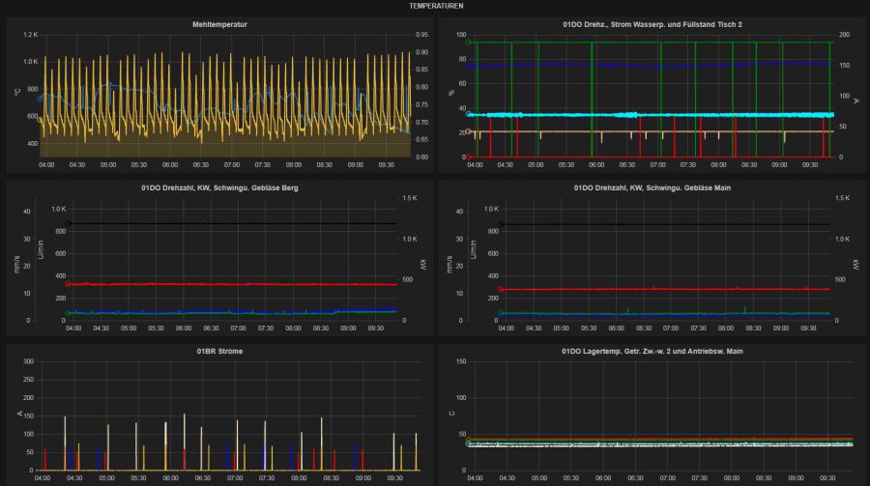Click the cyan circle marker in Tisch 2 chart

click(470, 114)
